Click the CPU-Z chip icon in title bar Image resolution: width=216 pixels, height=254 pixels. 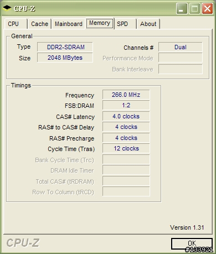(7, 8)
